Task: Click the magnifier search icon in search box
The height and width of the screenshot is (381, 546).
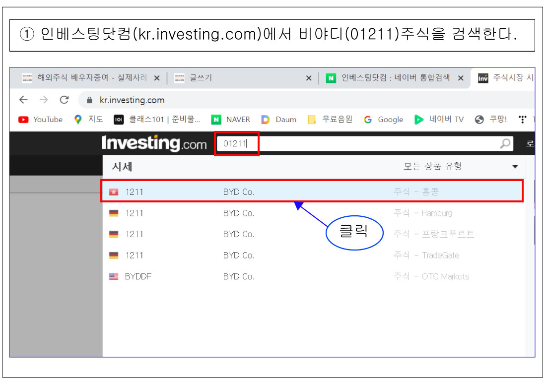Action: tap(505, 143)
